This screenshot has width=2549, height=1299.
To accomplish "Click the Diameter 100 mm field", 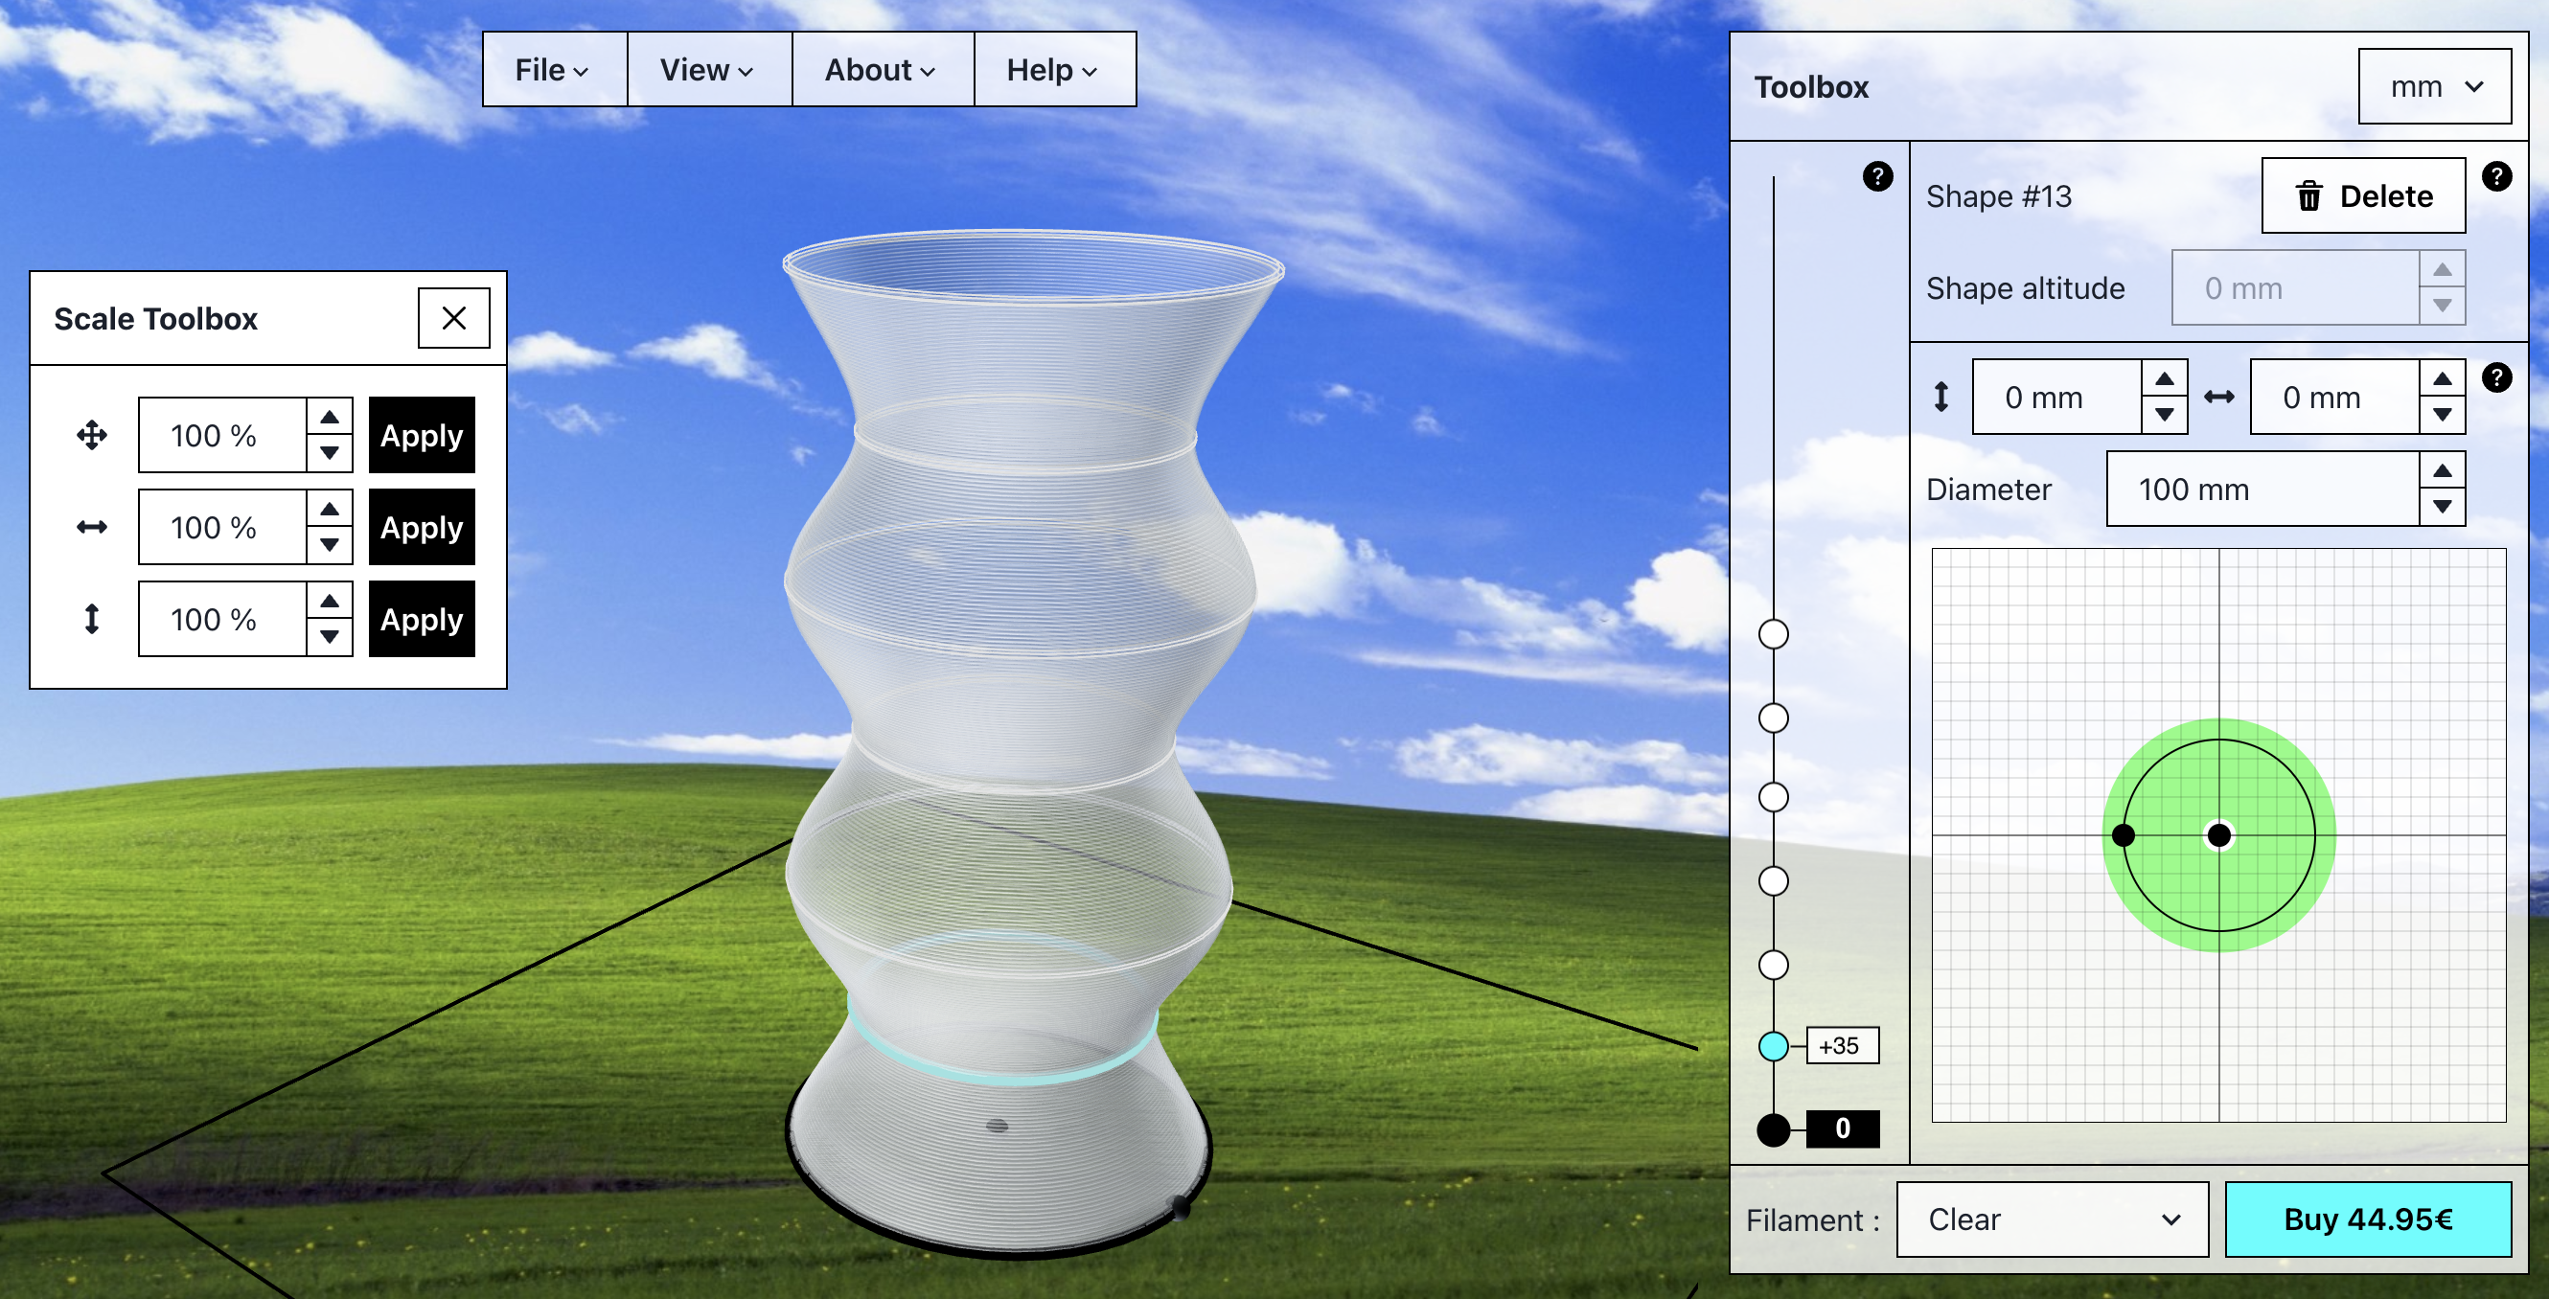I will (2263, 489).
